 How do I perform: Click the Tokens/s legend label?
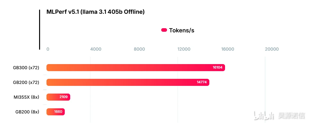pos(181,30)
